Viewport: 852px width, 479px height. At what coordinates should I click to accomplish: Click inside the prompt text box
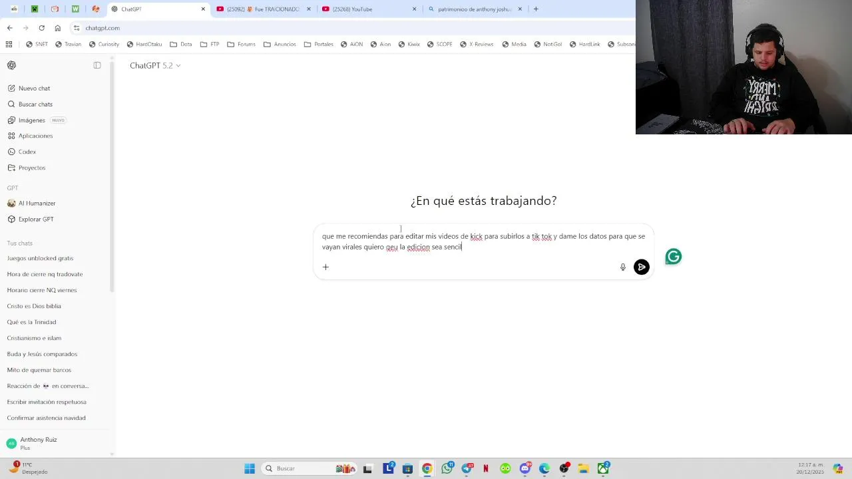click(483, 241)
